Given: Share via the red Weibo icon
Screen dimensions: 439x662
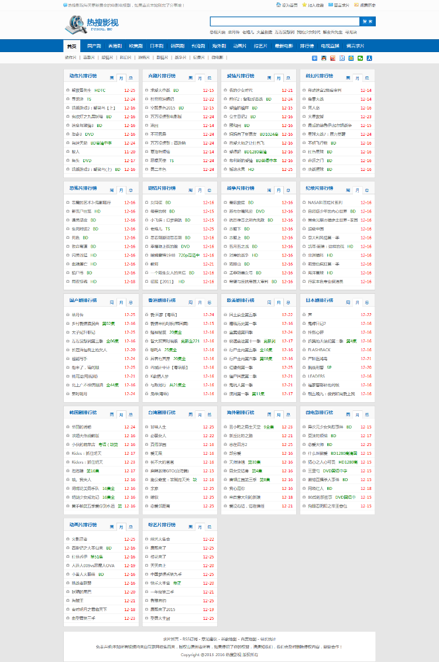Looking at the screenshot, I should [x=332, y=59].
